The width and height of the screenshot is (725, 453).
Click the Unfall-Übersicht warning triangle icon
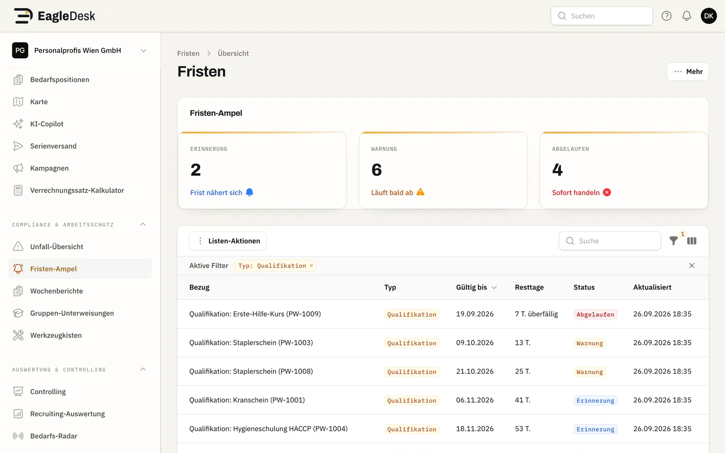tap(18, 247)
